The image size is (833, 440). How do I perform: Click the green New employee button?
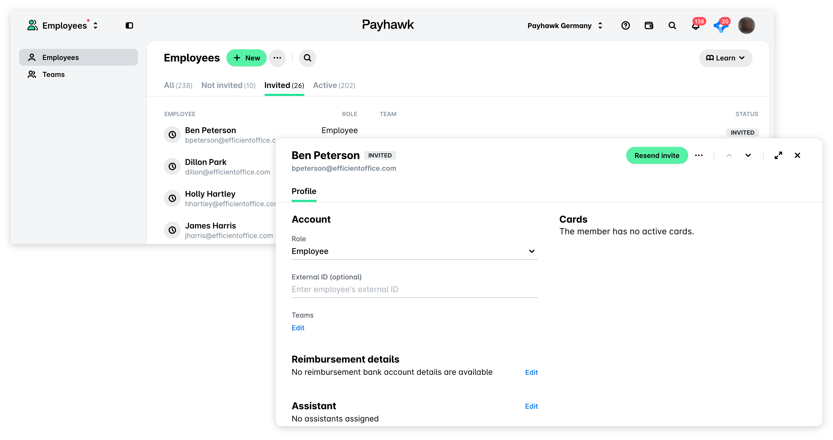point(246,58)
